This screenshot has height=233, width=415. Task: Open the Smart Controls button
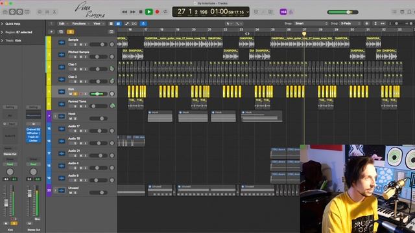[40, 12]
